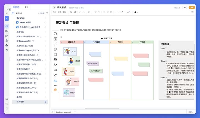Click the orange share button
This screenshot has width=200, height=118.
[x=192, y=8]
